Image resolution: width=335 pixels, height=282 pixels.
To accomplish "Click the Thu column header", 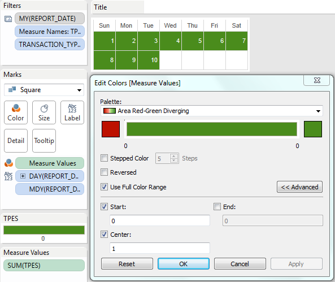I will coord(192,25).
